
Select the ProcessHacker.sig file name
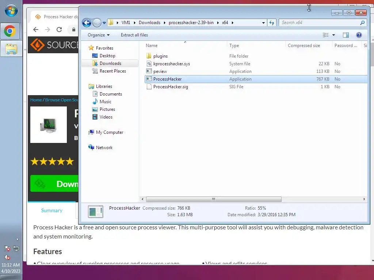pyautogui.click(x=171, y=87)
